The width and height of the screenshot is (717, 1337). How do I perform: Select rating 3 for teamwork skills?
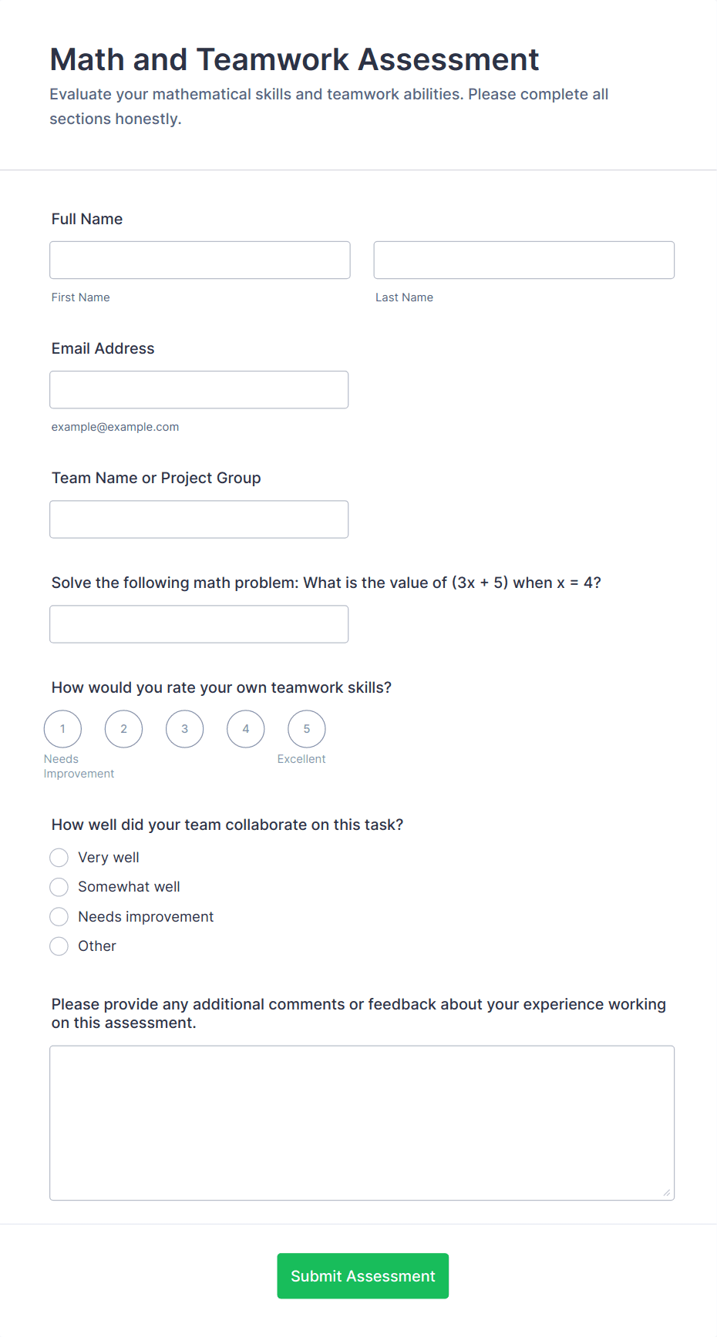click(184, 728)
